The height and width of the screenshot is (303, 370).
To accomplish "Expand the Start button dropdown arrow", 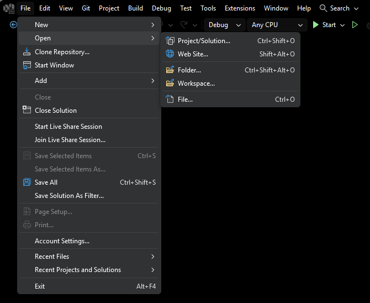I will click(x=342, y=25).
